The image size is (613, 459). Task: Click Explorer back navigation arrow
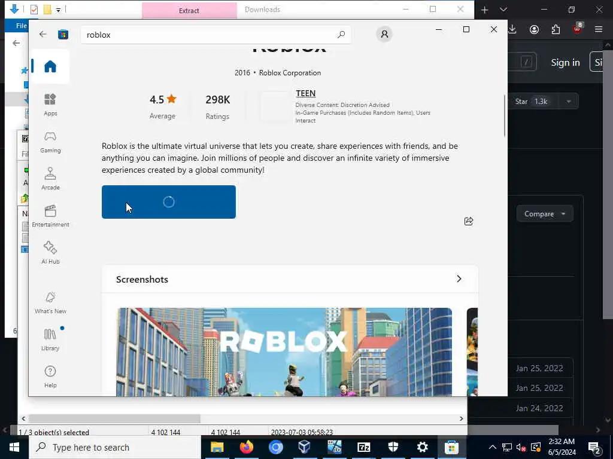(x=16, y=43)
